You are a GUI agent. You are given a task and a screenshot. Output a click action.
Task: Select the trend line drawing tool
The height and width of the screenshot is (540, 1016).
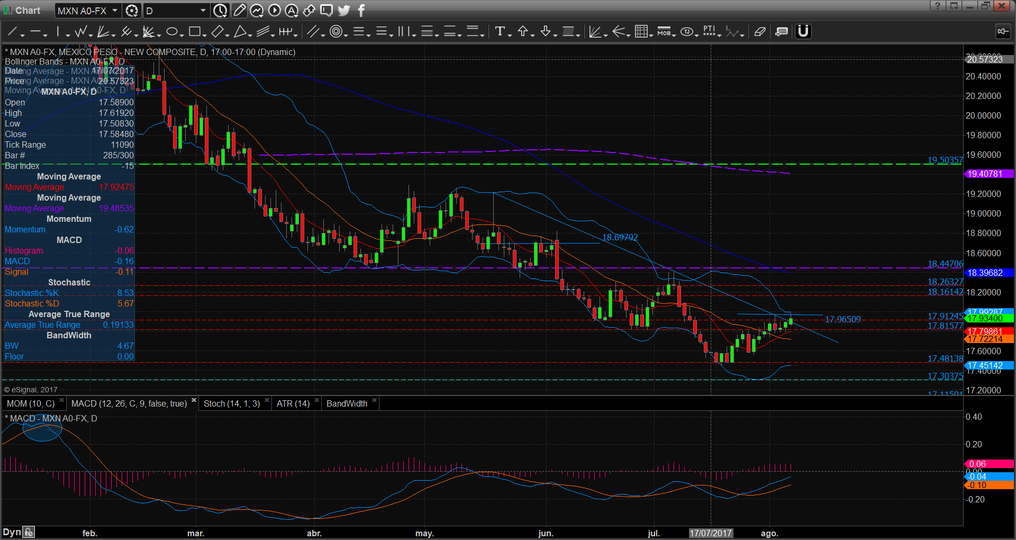(x=12, y=32)
